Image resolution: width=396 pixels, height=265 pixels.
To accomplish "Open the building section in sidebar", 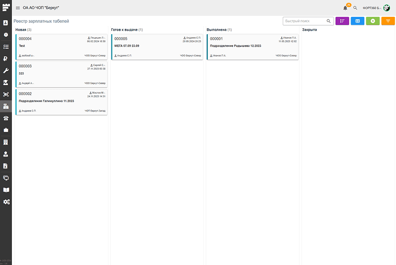I will [6, 142].
